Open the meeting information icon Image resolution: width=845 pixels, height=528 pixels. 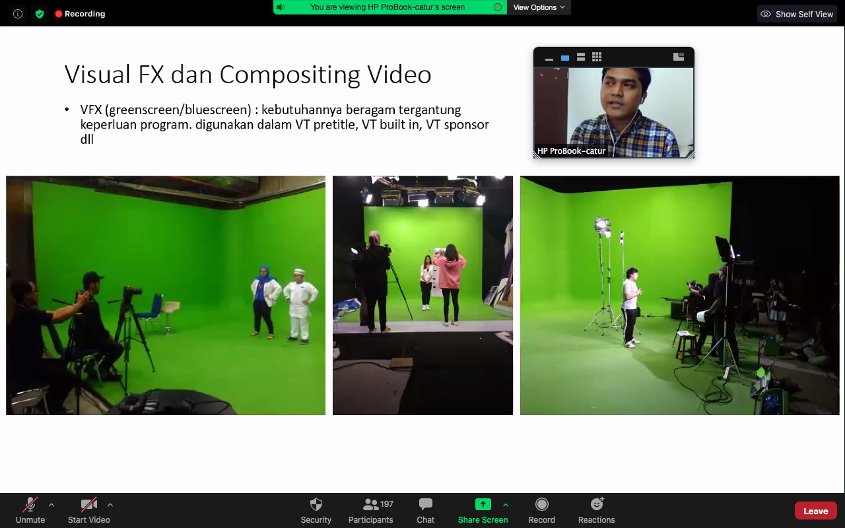point(18,14)
